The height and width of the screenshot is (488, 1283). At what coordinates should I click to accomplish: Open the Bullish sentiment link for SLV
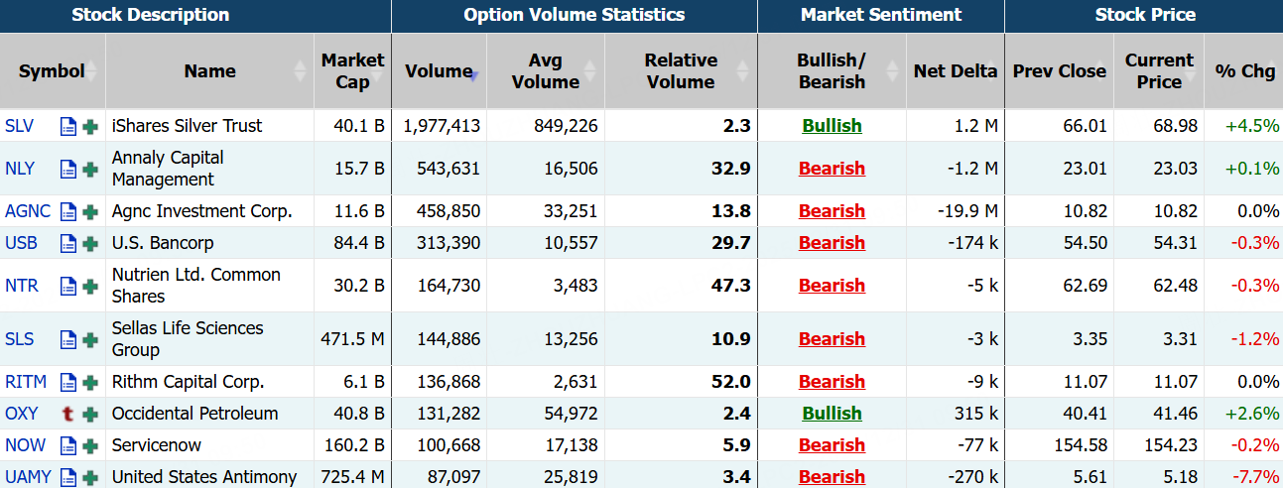point(832,126)
